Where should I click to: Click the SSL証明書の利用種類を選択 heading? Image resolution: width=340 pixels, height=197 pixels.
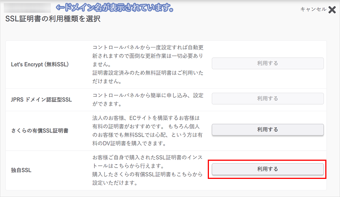53,19
